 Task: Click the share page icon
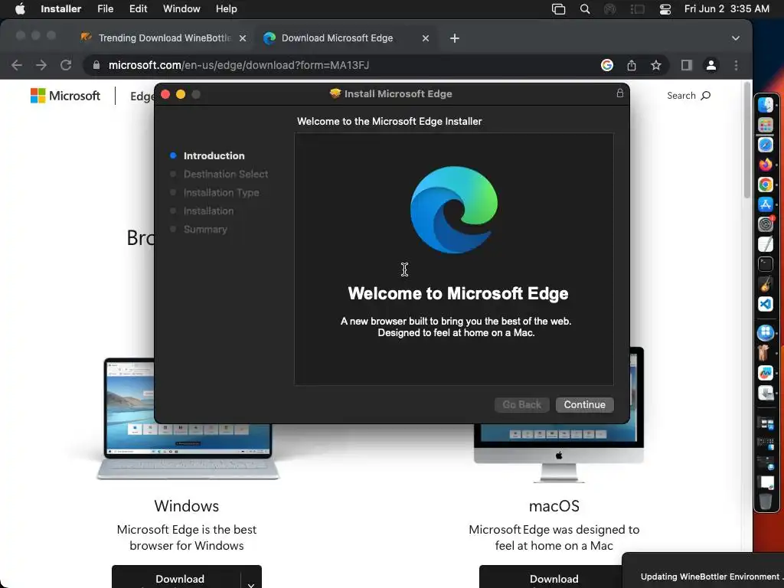[x=632, y=65]
